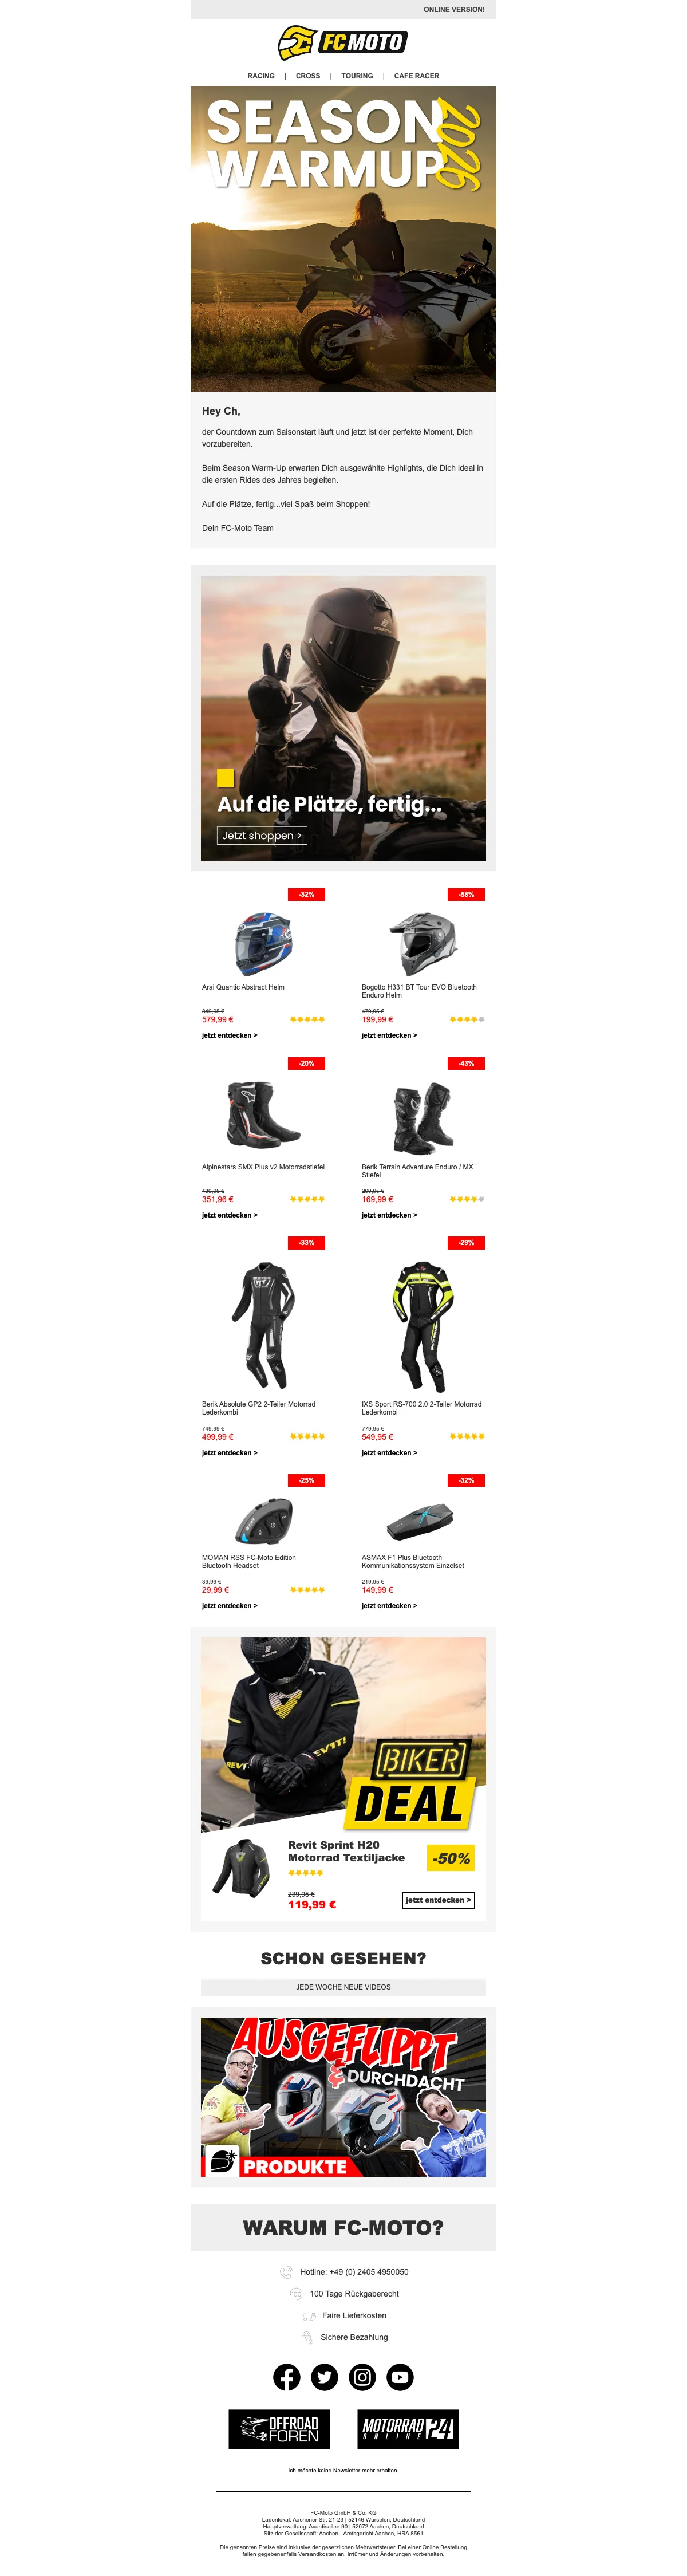
Task: Select the CAFE RACER menu item
Action: tap(416, 76)
